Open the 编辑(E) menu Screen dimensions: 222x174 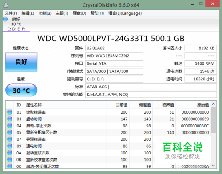point(28,13)
